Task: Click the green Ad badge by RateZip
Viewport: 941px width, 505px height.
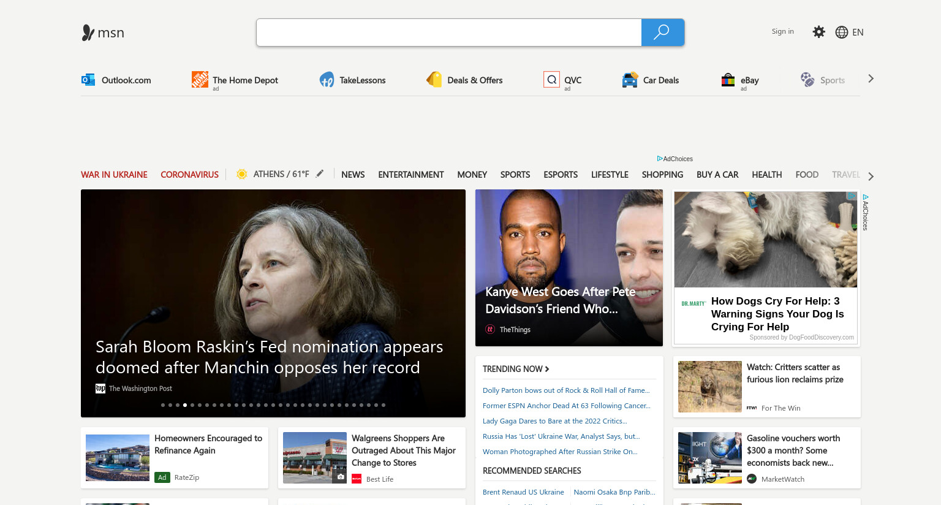Action: 162,477
